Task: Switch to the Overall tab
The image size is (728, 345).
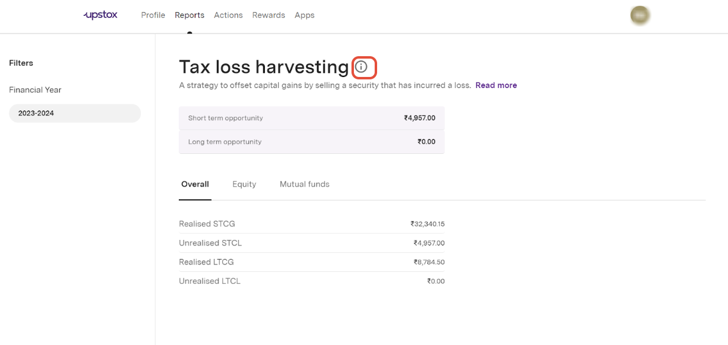Action: click(195, 184)
